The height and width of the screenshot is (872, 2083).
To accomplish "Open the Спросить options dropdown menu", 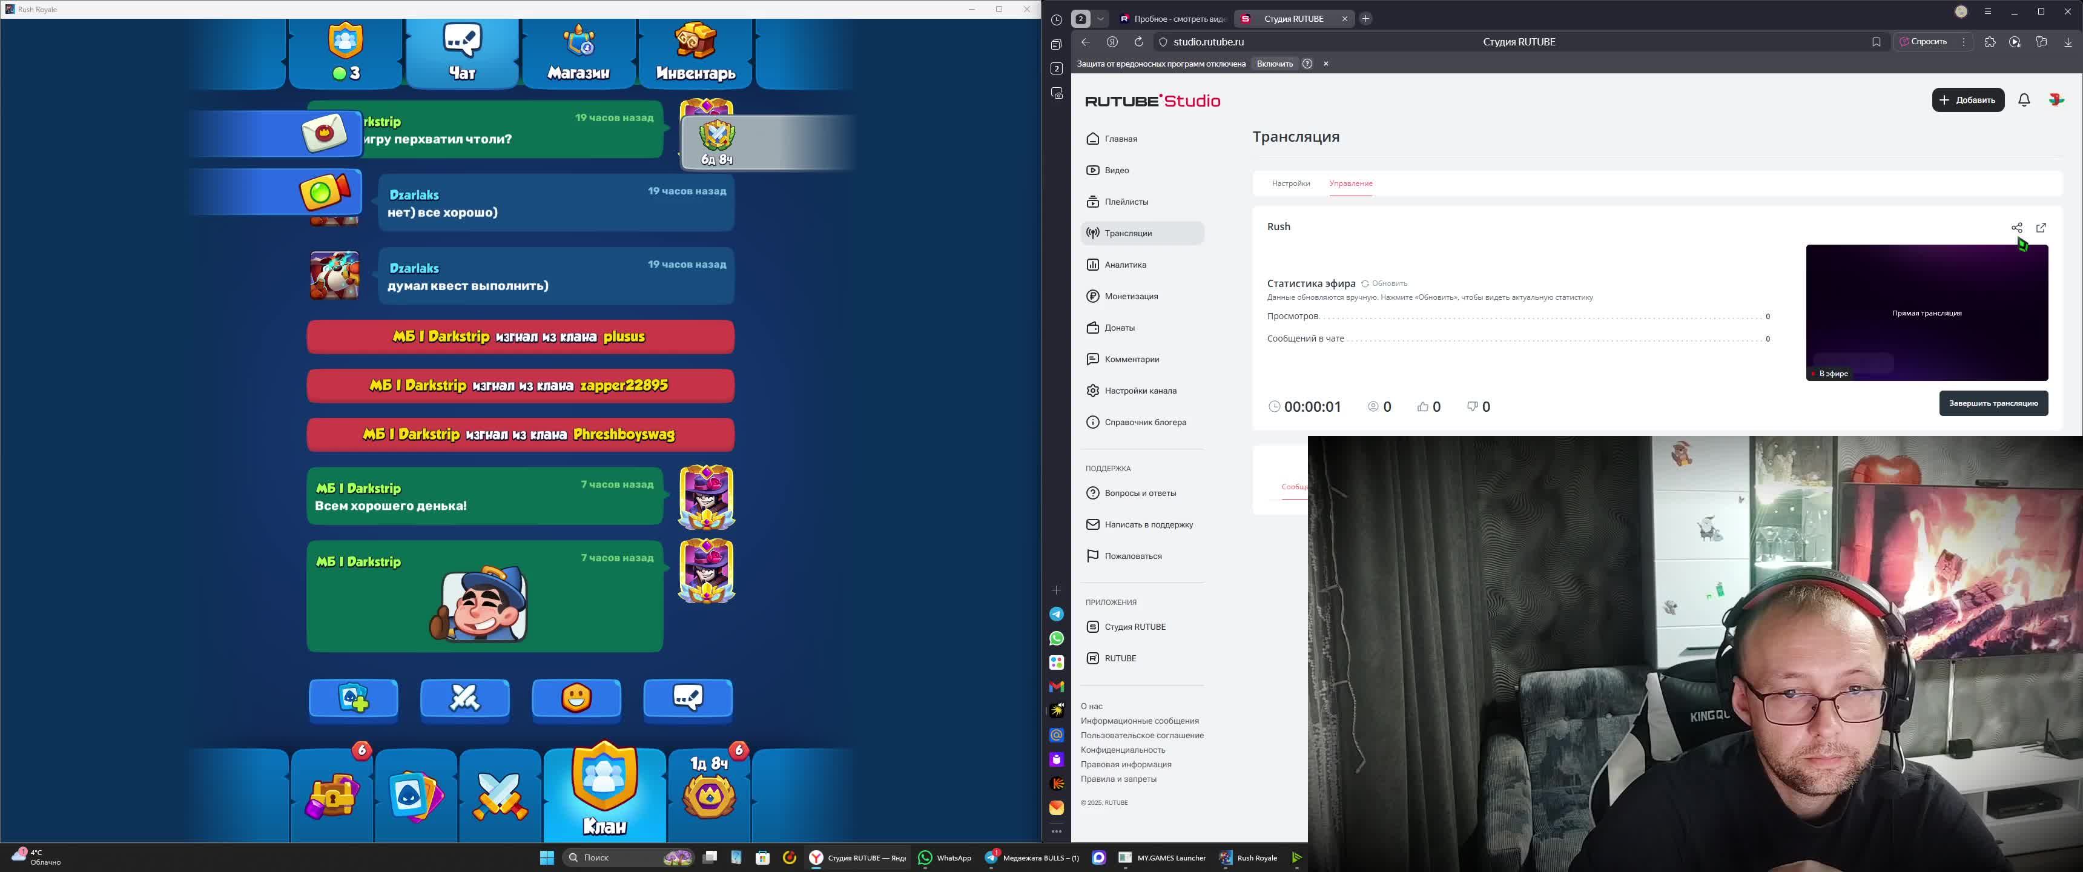I will tap(1963, 41).
